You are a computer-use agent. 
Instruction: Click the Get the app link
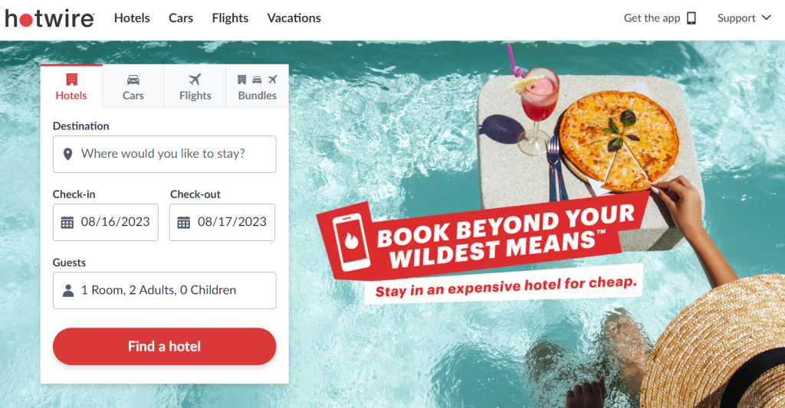pos(652,18)
